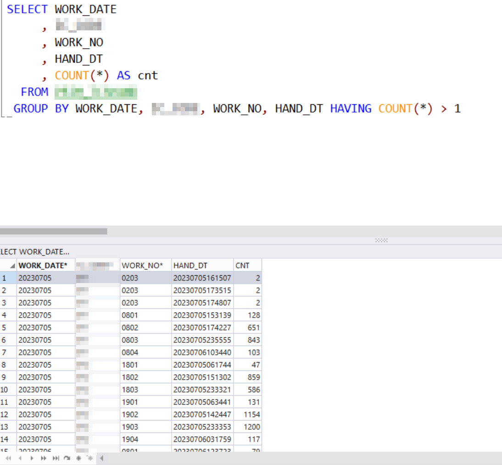Image resolution: width=502 pixels, height=465 pixels.
Task: Click CNT cell with value 843
Action: coord(248,340)
